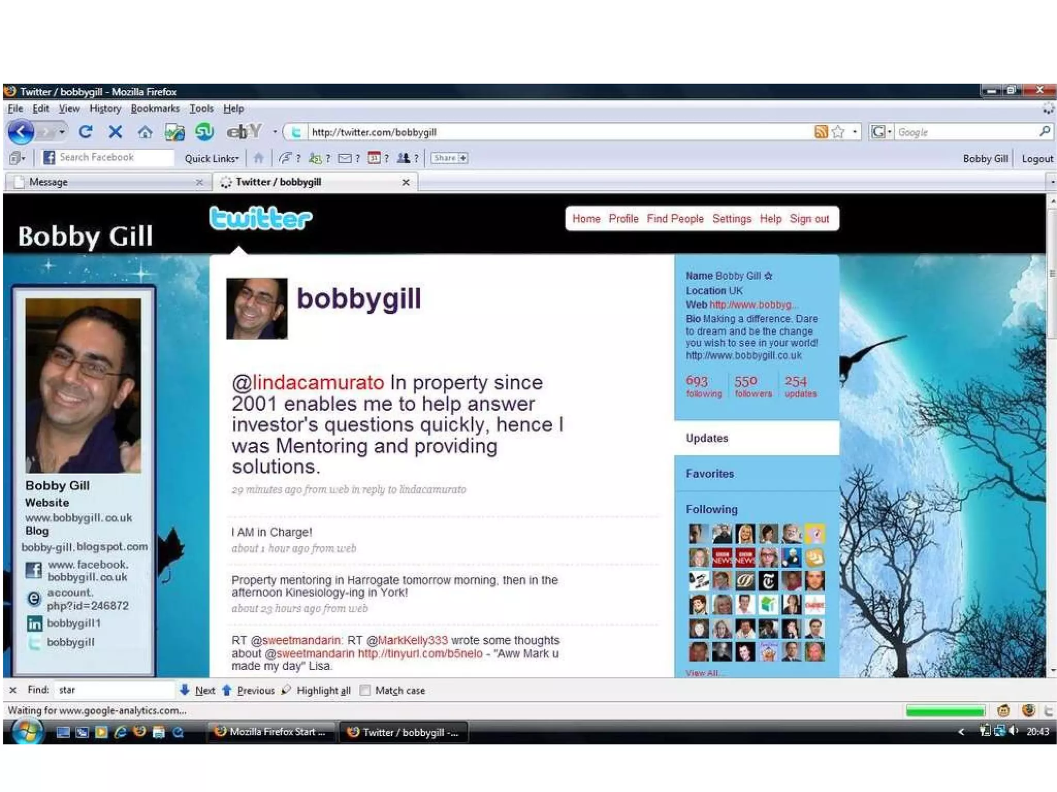Click the Find People link

point(675,219)
